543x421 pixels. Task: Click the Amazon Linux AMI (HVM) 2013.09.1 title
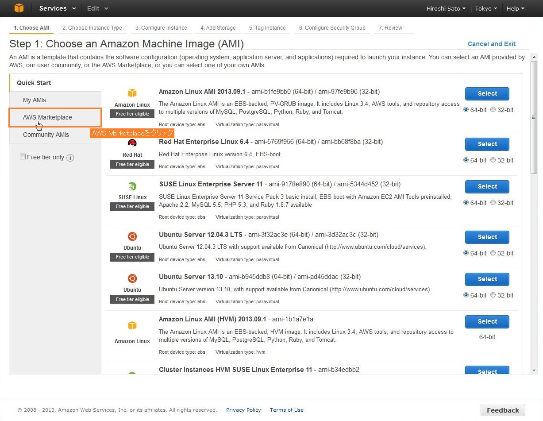[212, 319]
